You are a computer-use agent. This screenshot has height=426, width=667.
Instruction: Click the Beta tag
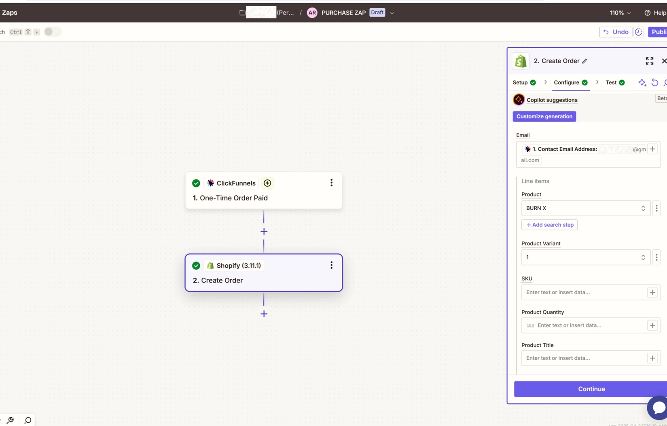pos(661,98)
